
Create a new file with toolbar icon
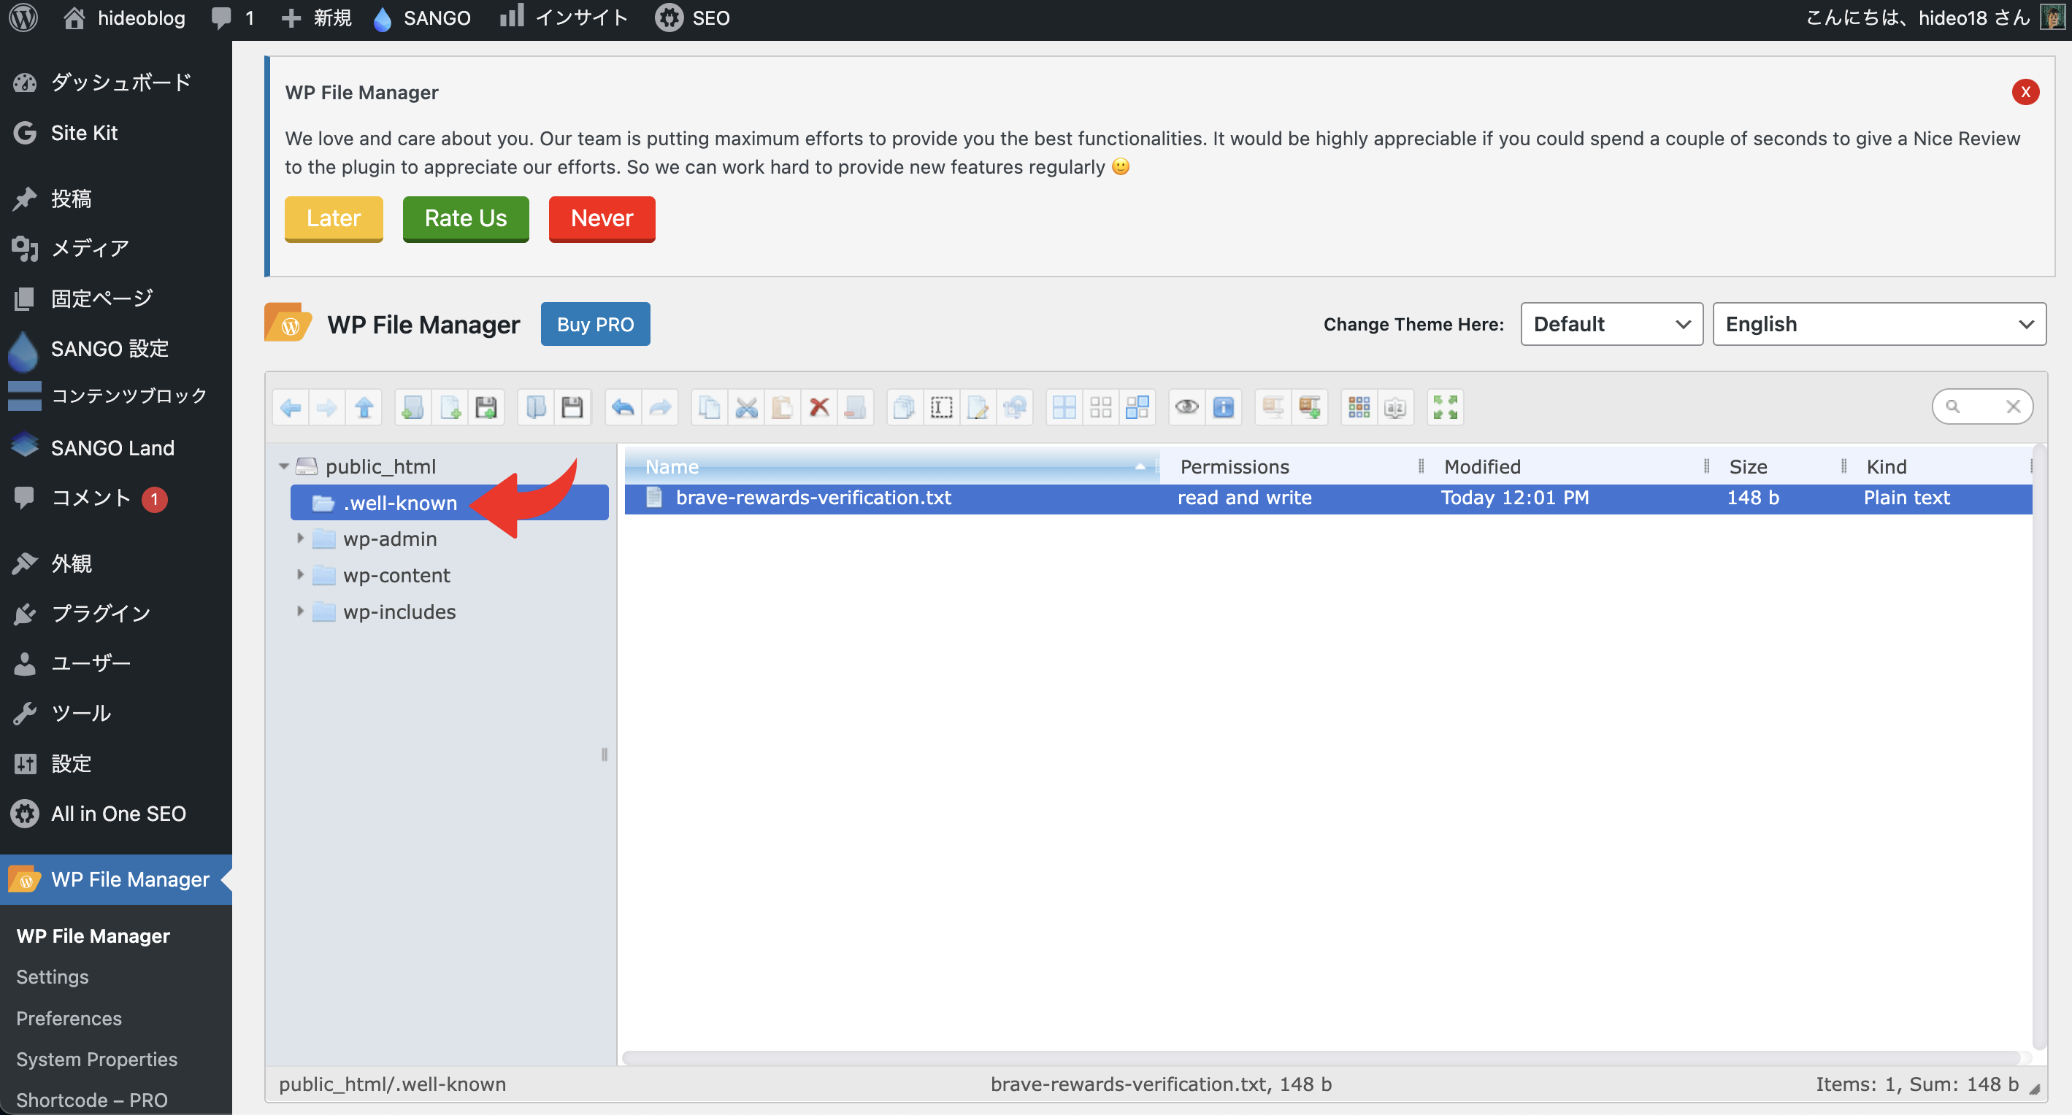click(450, 408)
